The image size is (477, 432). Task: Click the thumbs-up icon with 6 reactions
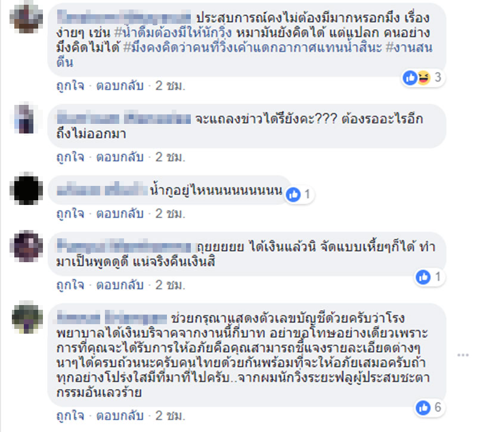(423, 408)
